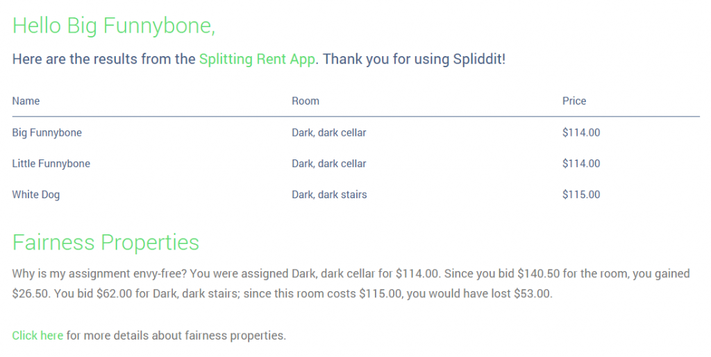
Task: Click the Fairness Properties heading
Action: pos(106,243)
